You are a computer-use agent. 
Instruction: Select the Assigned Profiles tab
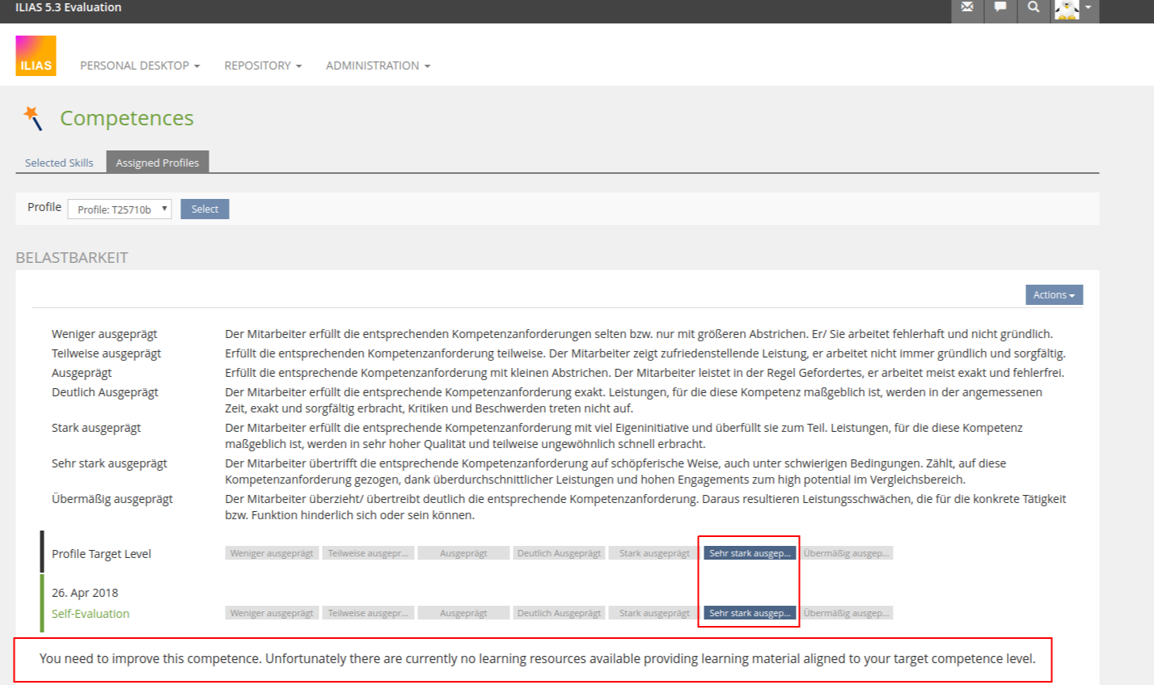pos(157,163)
